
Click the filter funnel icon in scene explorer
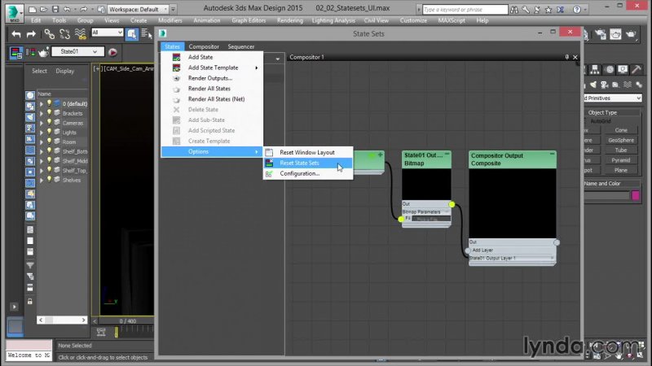tap(30, 265)
